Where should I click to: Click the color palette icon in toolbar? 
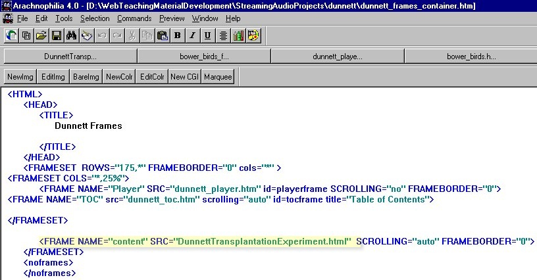tap(253, 35)
